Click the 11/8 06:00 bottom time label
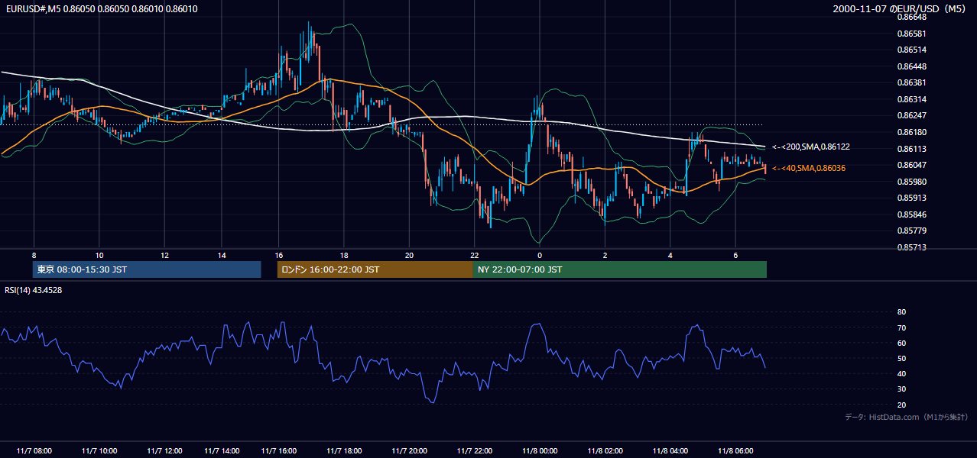This screenshot has height=458, width=977. pos(735,451)
